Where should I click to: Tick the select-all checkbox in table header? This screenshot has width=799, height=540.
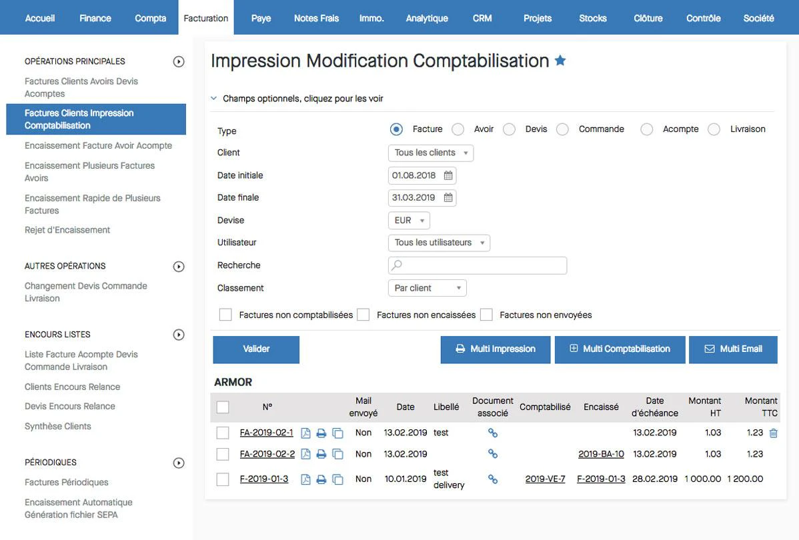point(223,407)
